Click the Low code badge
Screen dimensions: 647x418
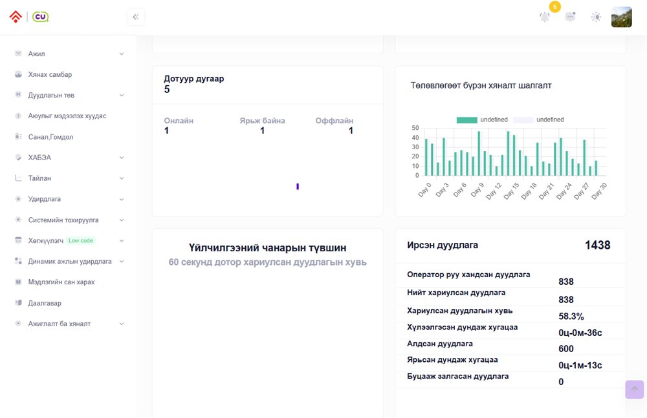81,240
